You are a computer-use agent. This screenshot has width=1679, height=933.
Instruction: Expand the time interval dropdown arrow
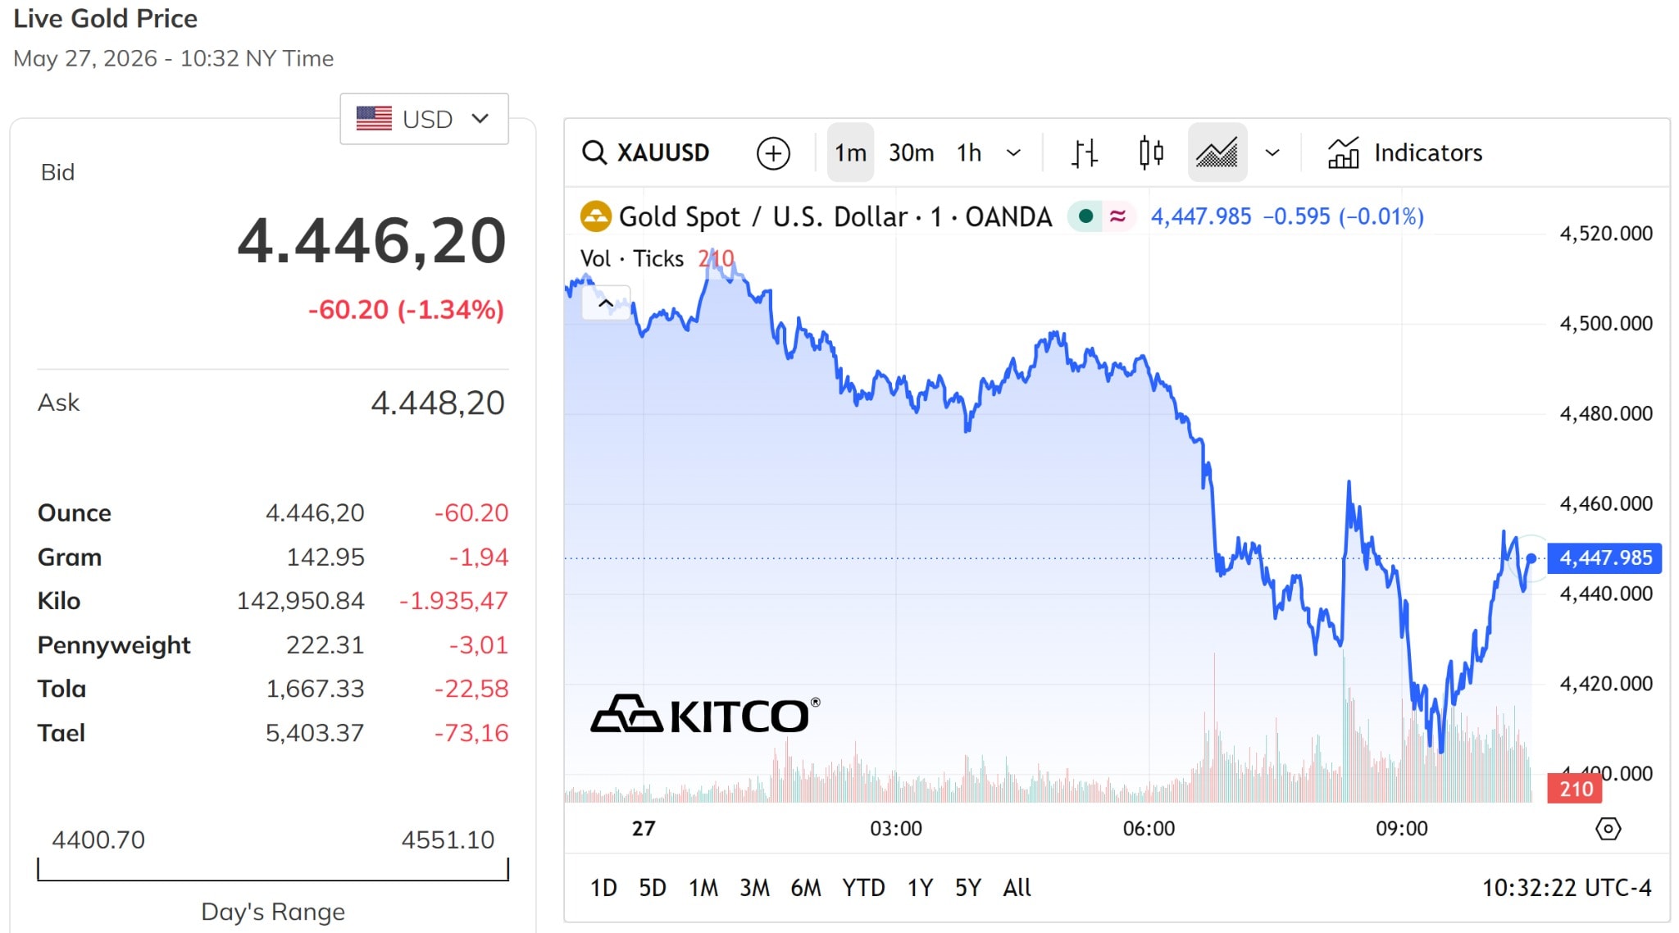(1013, 152)
